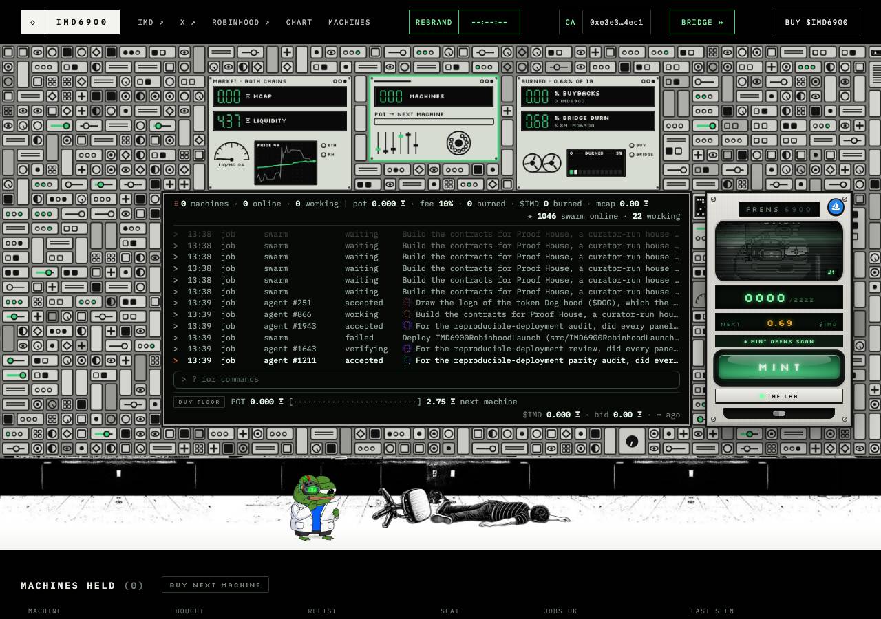Image resolution: width=881 pixels, height=619 pixels.
Task: Click the LAST SEEN column header
Action: tap(712, 611)
